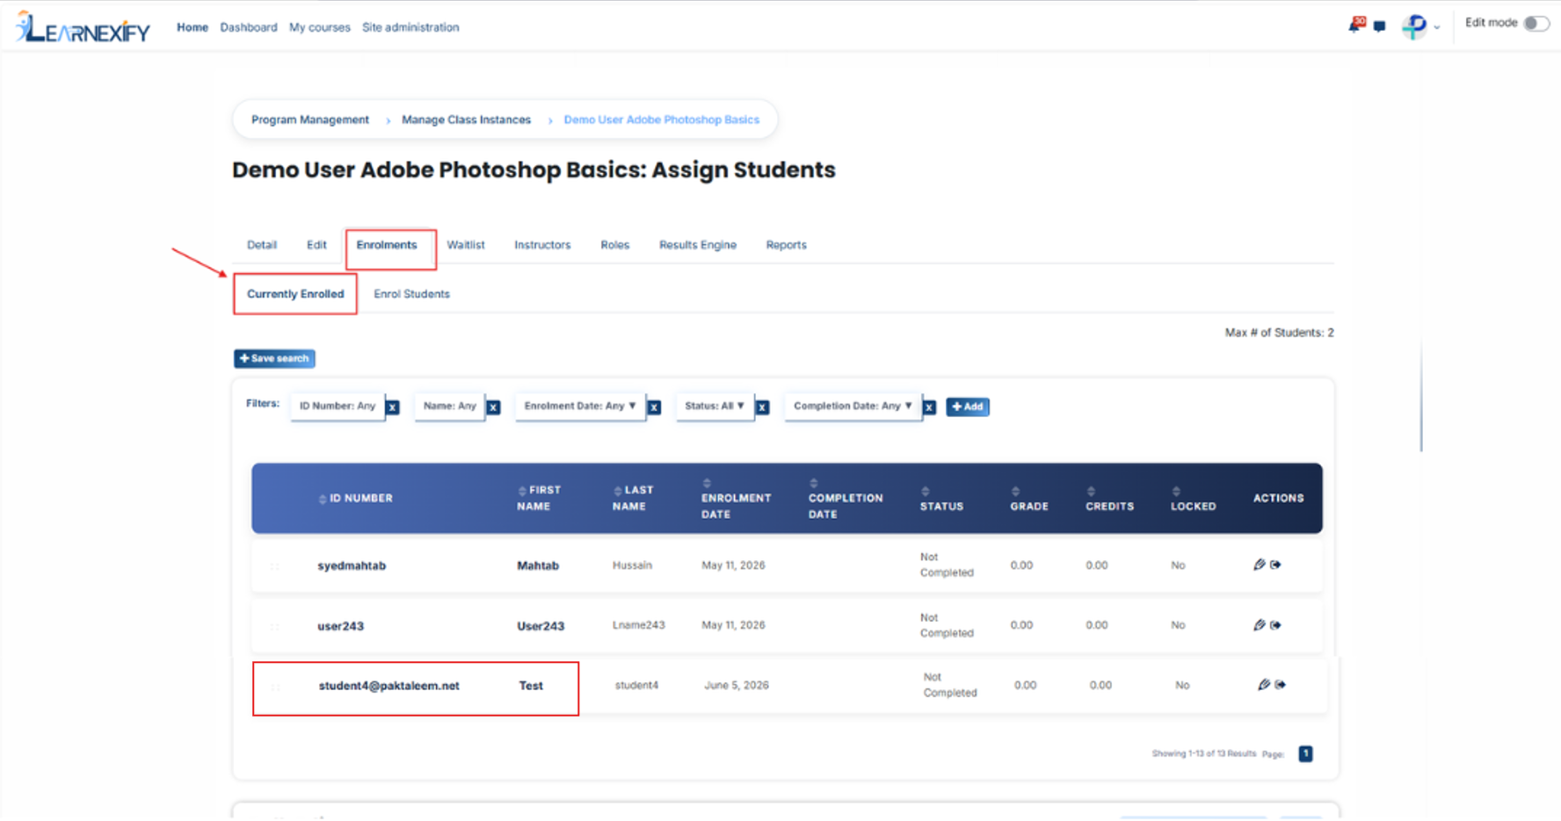Open the user profile menu
This screenshot has width=1561, height=821.
[x=1420, y=27]
